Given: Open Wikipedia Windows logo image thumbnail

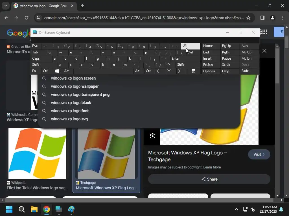Looking at the screenshot, I should tap(37, 154).
